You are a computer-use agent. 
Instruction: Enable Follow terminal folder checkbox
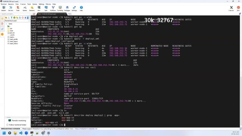7,125
